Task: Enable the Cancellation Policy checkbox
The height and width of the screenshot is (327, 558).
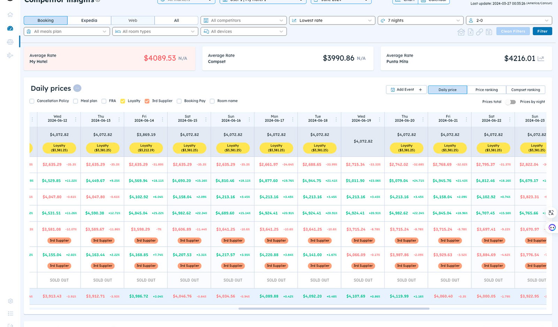Action: point(32,101)
